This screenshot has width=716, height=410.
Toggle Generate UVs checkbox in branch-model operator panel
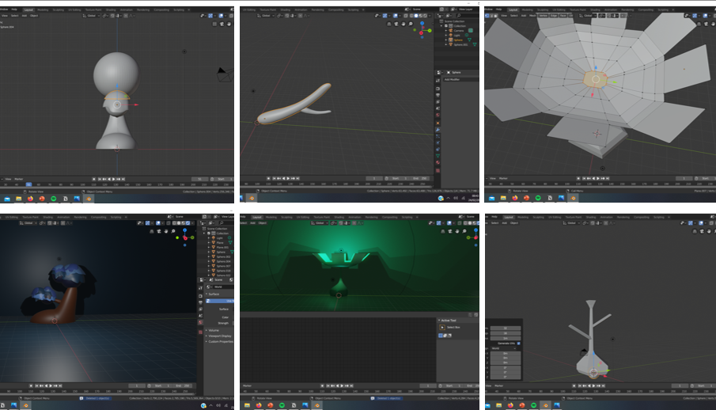tap(519, 344)
